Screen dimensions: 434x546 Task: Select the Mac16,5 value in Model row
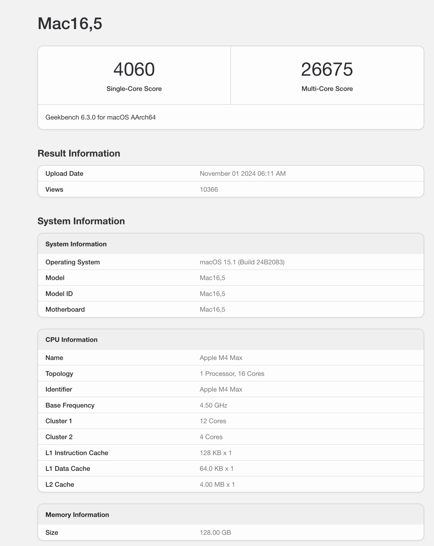click(212, 278)
